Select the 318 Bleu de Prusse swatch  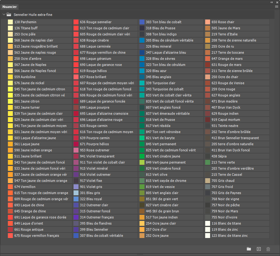142,28
